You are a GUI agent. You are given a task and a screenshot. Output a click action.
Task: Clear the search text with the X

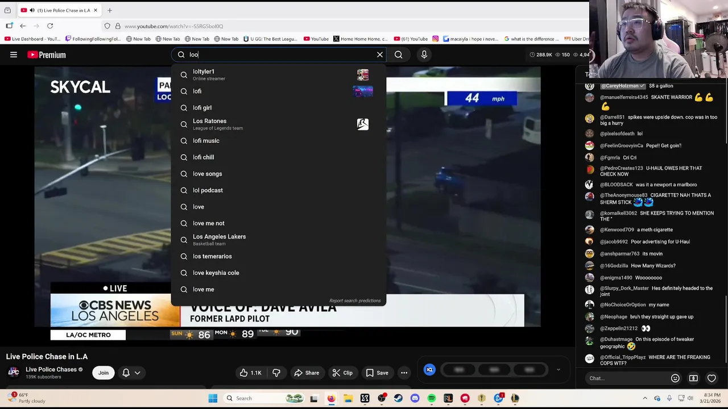pyautogui.click(x=380, y=55)
